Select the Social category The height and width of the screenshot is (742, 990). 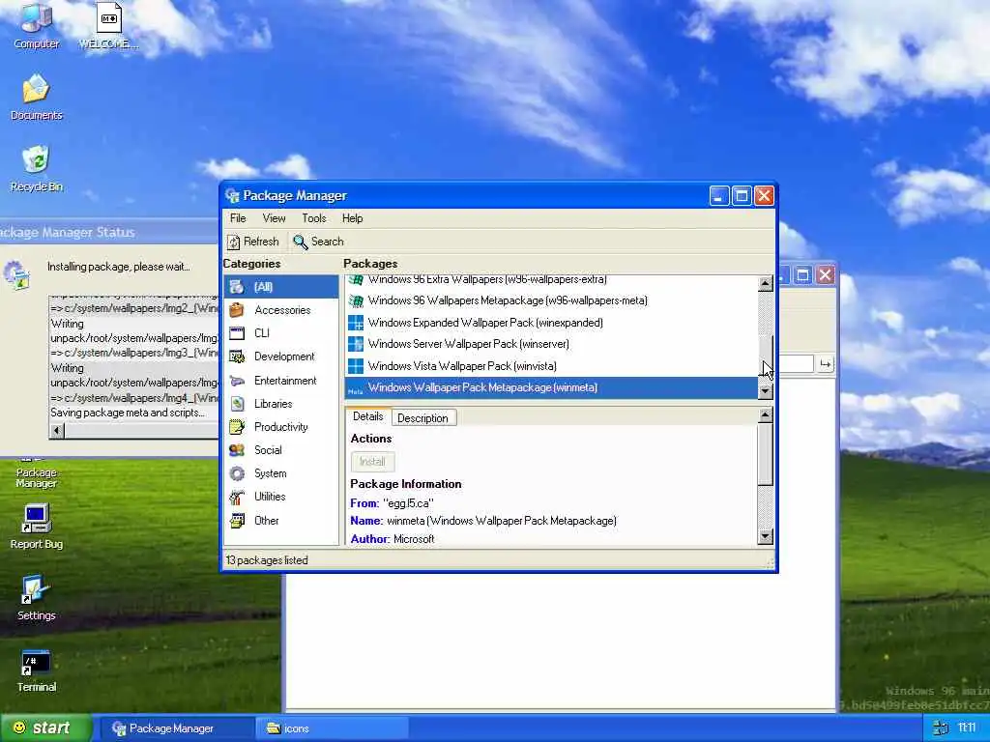[281, 450]
